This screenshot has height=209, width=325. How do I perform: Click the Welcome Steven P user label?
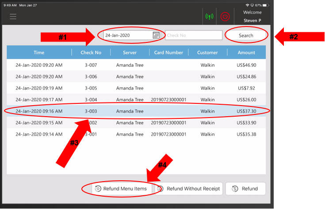[x=252, y=17]
